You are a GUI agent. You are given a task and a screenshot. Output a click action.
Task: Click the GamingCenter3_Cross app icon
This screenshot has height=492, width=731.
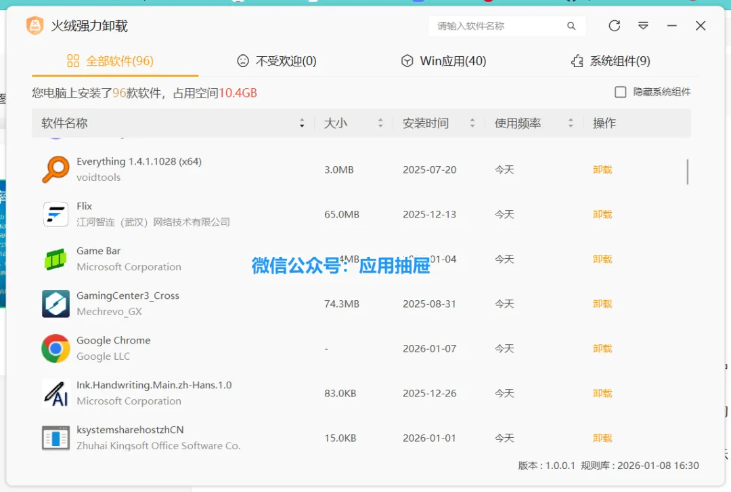[x=56, y=304]
